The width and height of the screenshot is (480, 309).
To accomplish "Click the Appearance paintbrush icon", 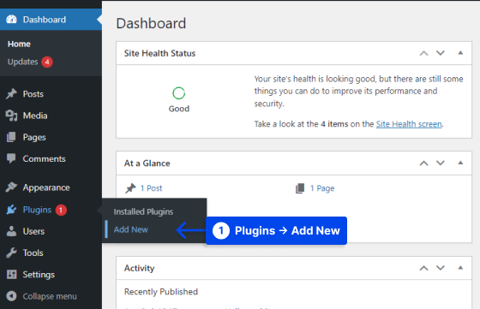I will 12,187.
